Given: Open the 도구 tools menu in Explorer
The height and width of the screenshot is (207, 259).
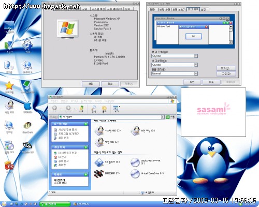Looking at the screenshot, I should tap(98, 101).
